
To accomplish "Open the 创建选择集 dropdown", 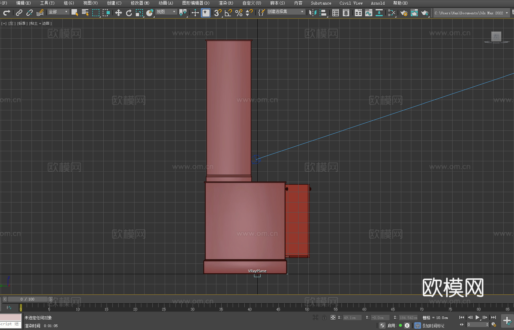I will coord(286,12).
